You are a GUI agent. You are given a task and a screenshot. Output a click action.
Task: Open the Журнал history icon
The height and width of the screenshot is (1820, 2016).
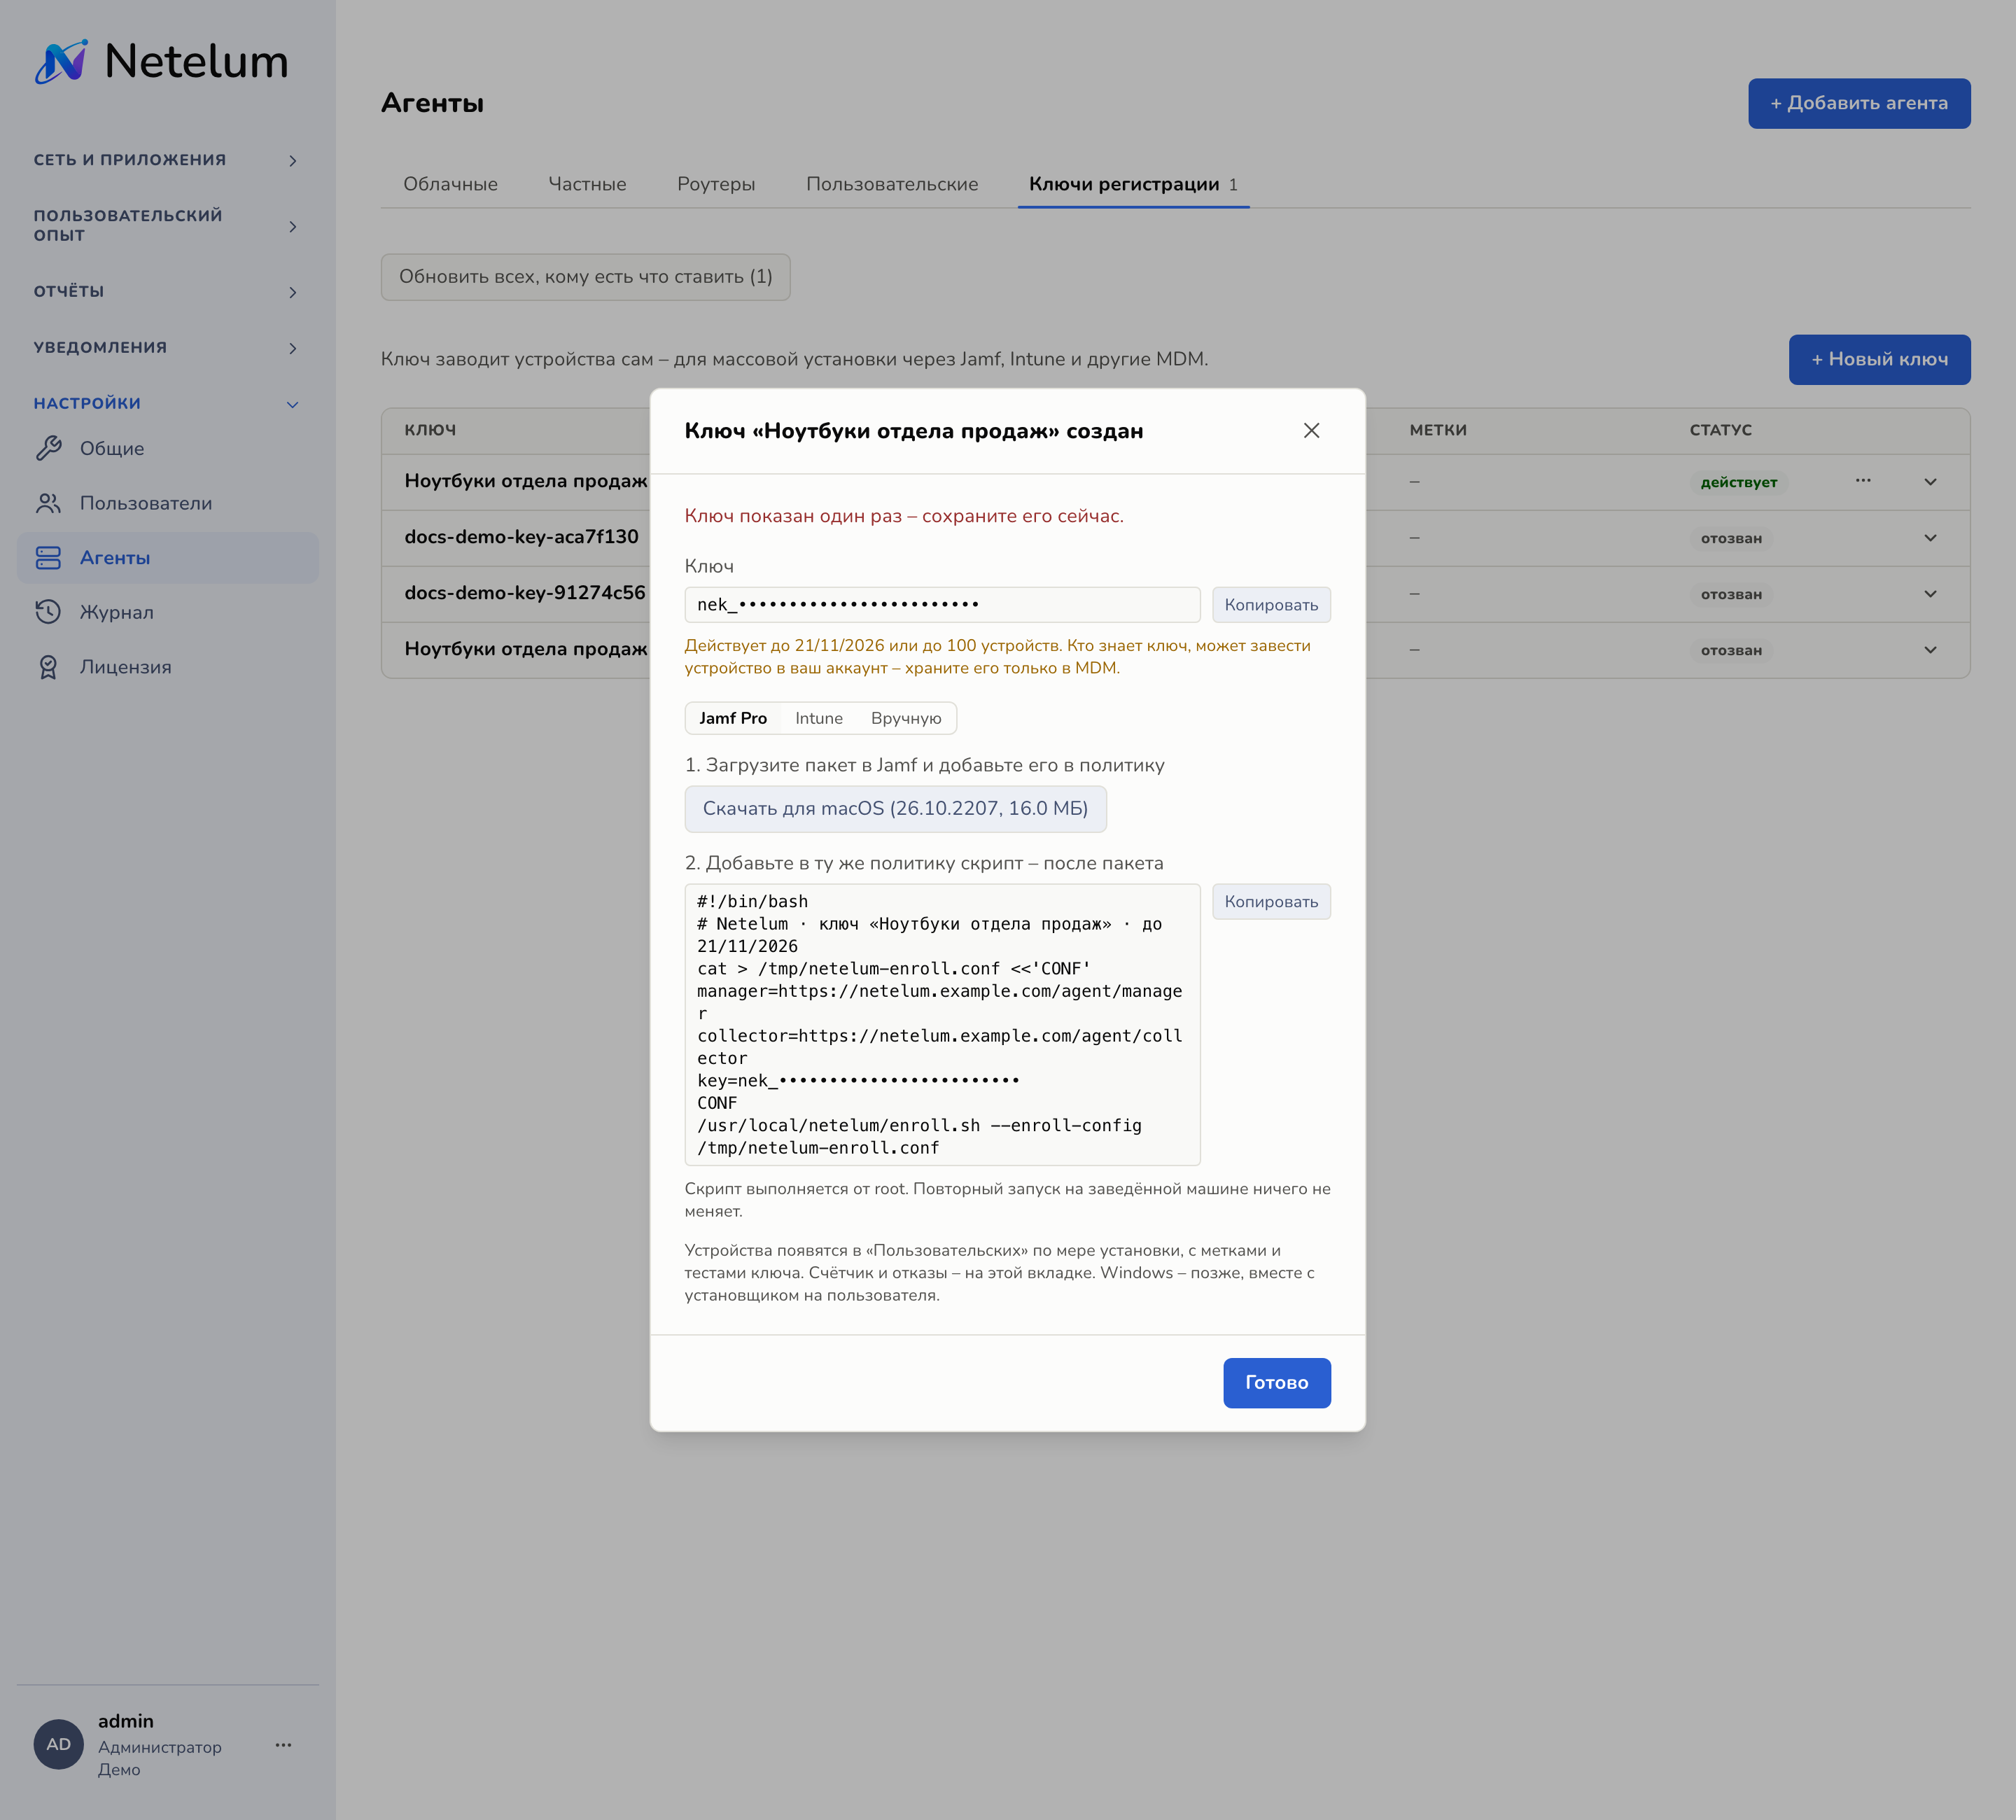coord(48,612)
